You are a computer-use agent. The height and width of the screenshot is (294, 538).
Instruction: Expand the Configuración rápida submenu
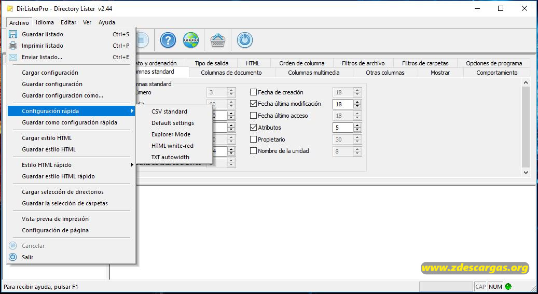(x=72, y=111)
